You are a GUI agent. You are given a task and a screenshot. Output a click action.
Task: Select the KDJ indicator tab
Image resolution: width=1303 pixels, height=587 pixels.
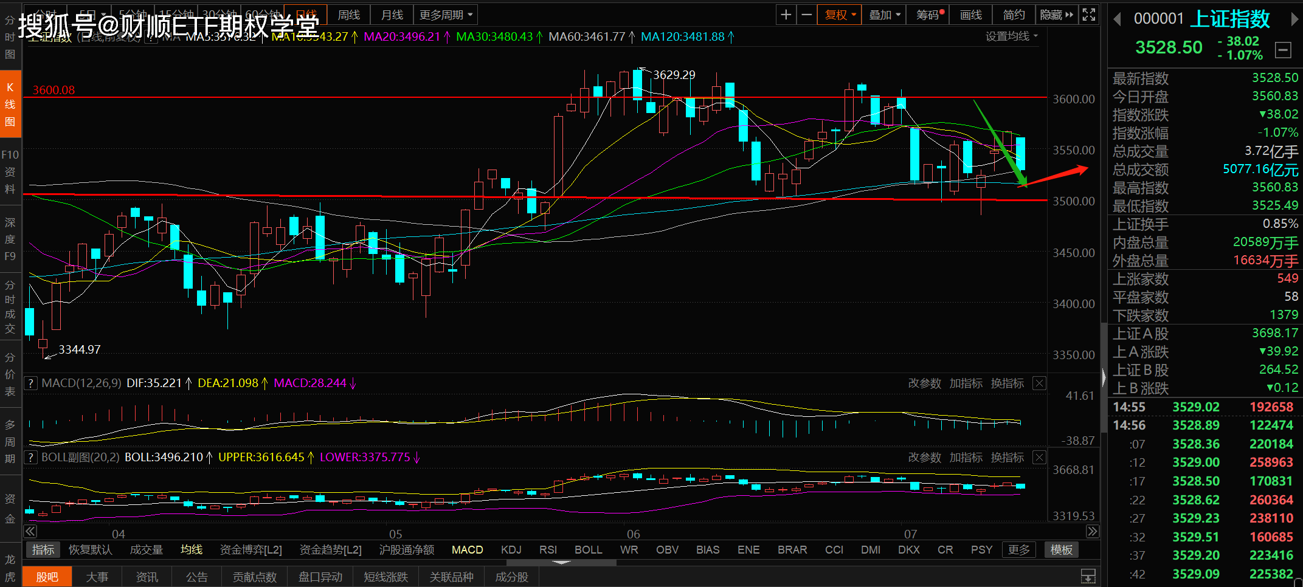[511, 550]
